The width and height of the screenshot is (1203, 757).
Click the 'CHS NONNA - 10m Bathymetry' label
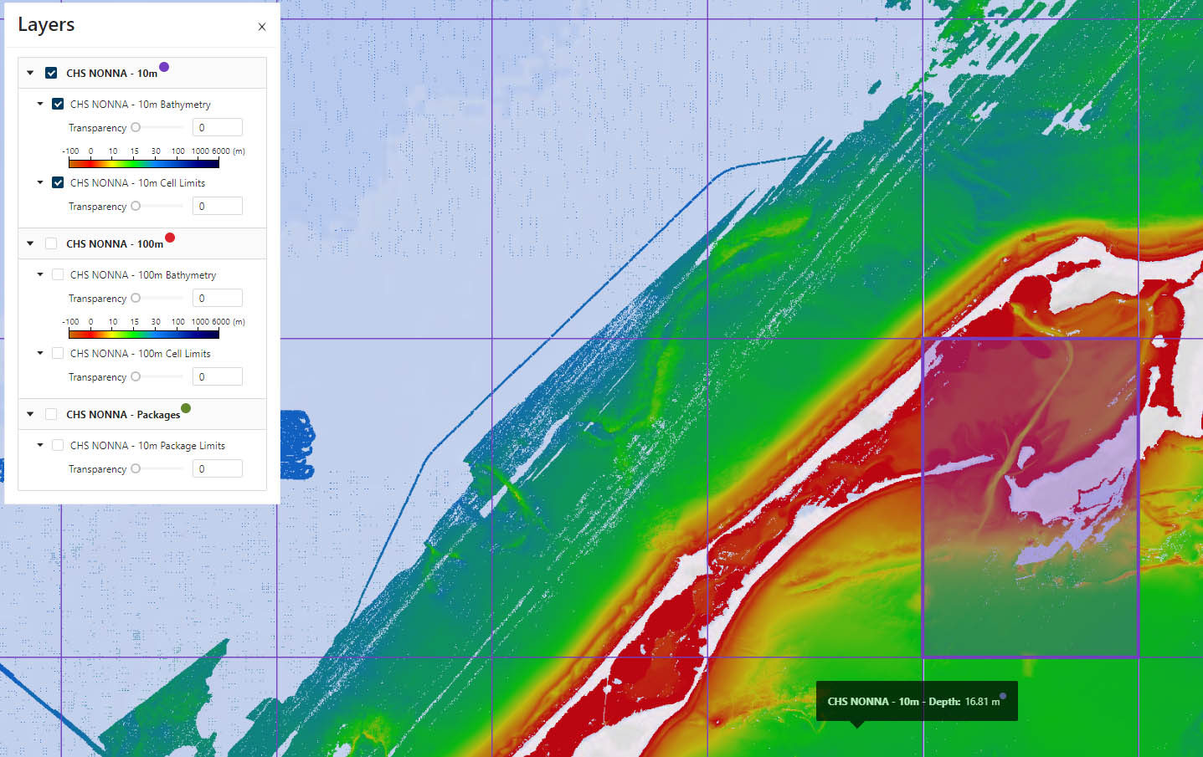coord(141,105)
